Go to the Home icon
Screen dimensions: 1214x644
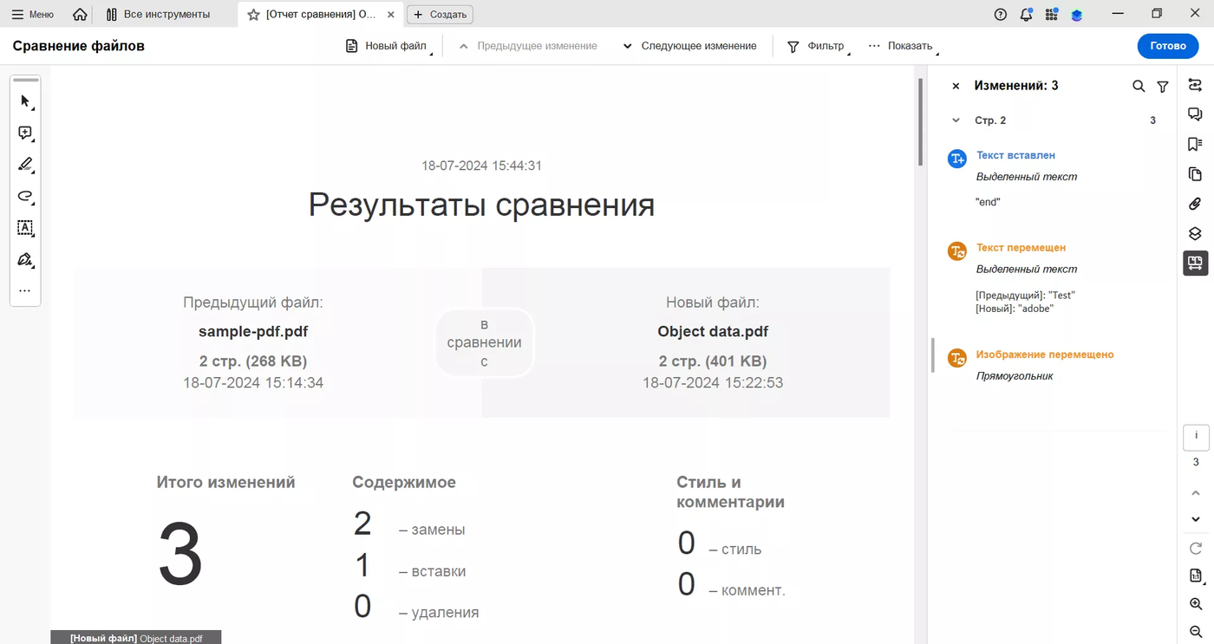coord(80,15)
